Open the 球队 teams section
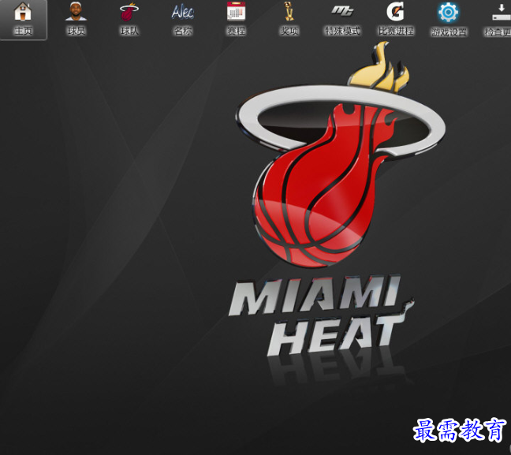 129,19
